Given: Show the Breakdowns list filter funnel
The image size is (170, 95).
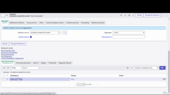Looking at the screenshot, I should (x=8, y=68).
